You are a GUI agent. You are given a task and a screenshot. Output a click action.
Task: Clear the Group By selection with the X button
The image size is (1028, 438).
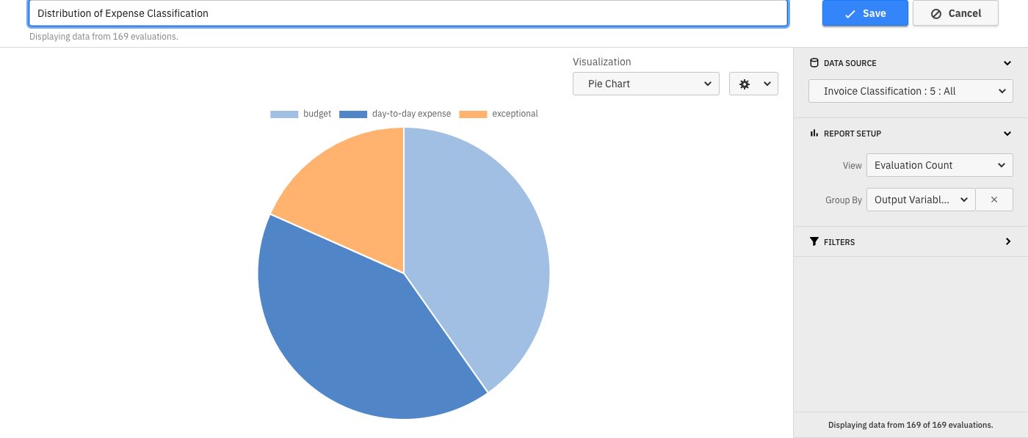point(994,199)
